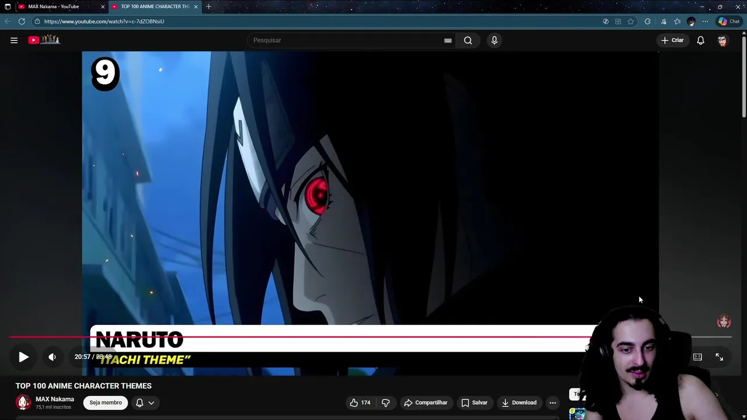Mute the video with speaker icon

coord(52,357)
